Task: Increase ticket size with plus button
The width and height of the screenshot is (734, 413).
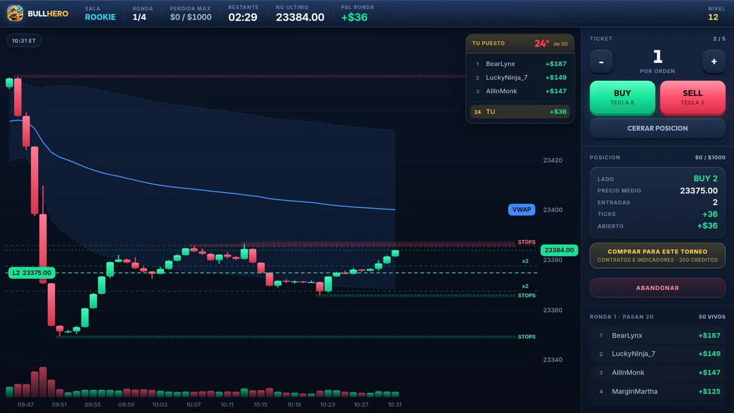Action: (x=714, y=61)
